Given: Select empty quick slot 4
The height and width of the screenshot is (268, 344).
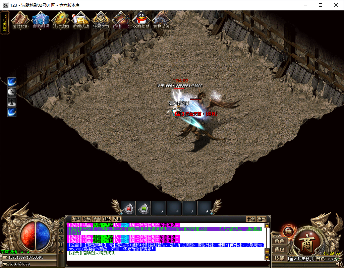Looking at the screenshot, I should pos(174,208).
